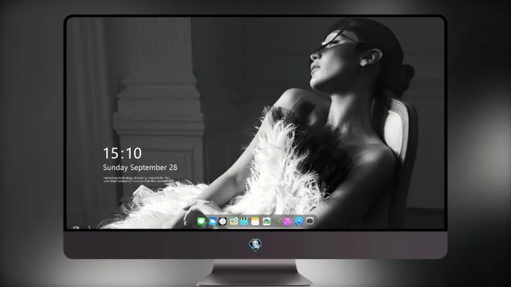The height and width of the screenshot is (287, 511).
Task: Open the pink iTunes music app
Action: click(287, 222)
